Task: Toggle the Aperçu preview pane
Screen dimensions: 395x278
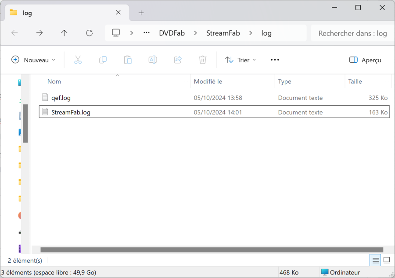Action: pos(365,60)
